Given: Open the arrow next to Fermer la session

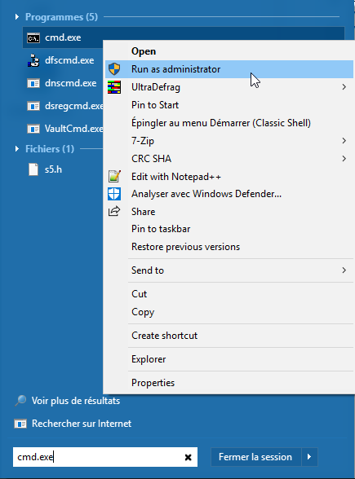Looking at the screenshot, I should (x=309, y=457).
